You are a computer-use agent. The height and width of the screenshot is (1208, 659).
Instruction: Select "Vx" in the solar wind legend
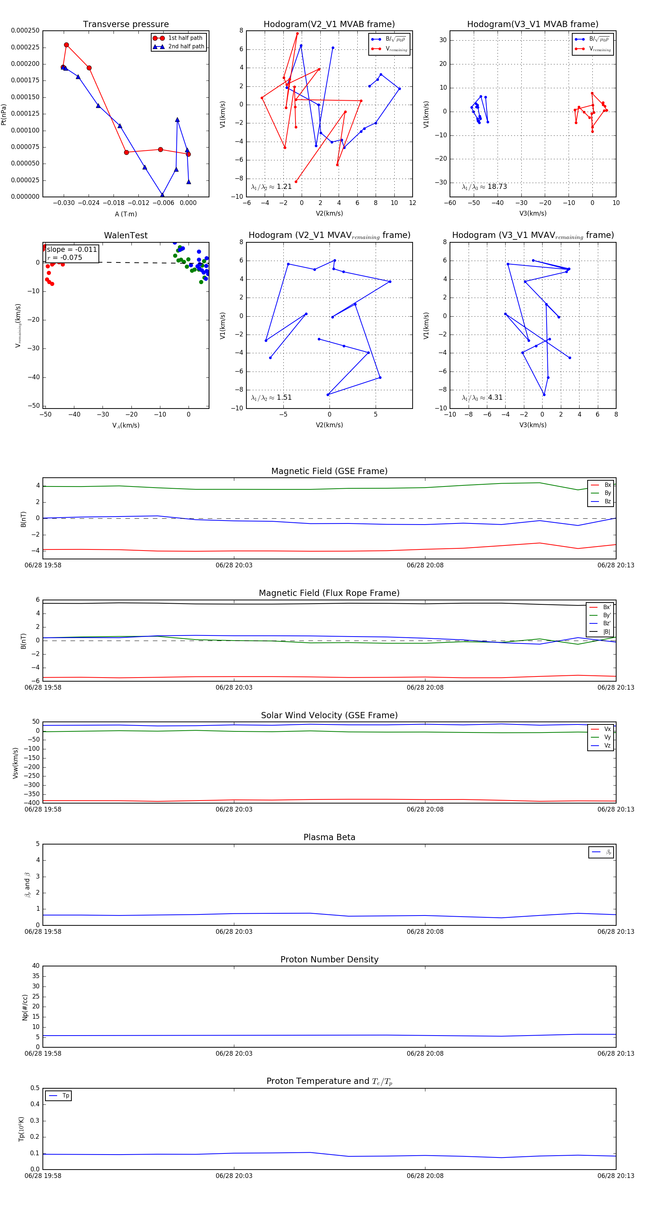601,729
